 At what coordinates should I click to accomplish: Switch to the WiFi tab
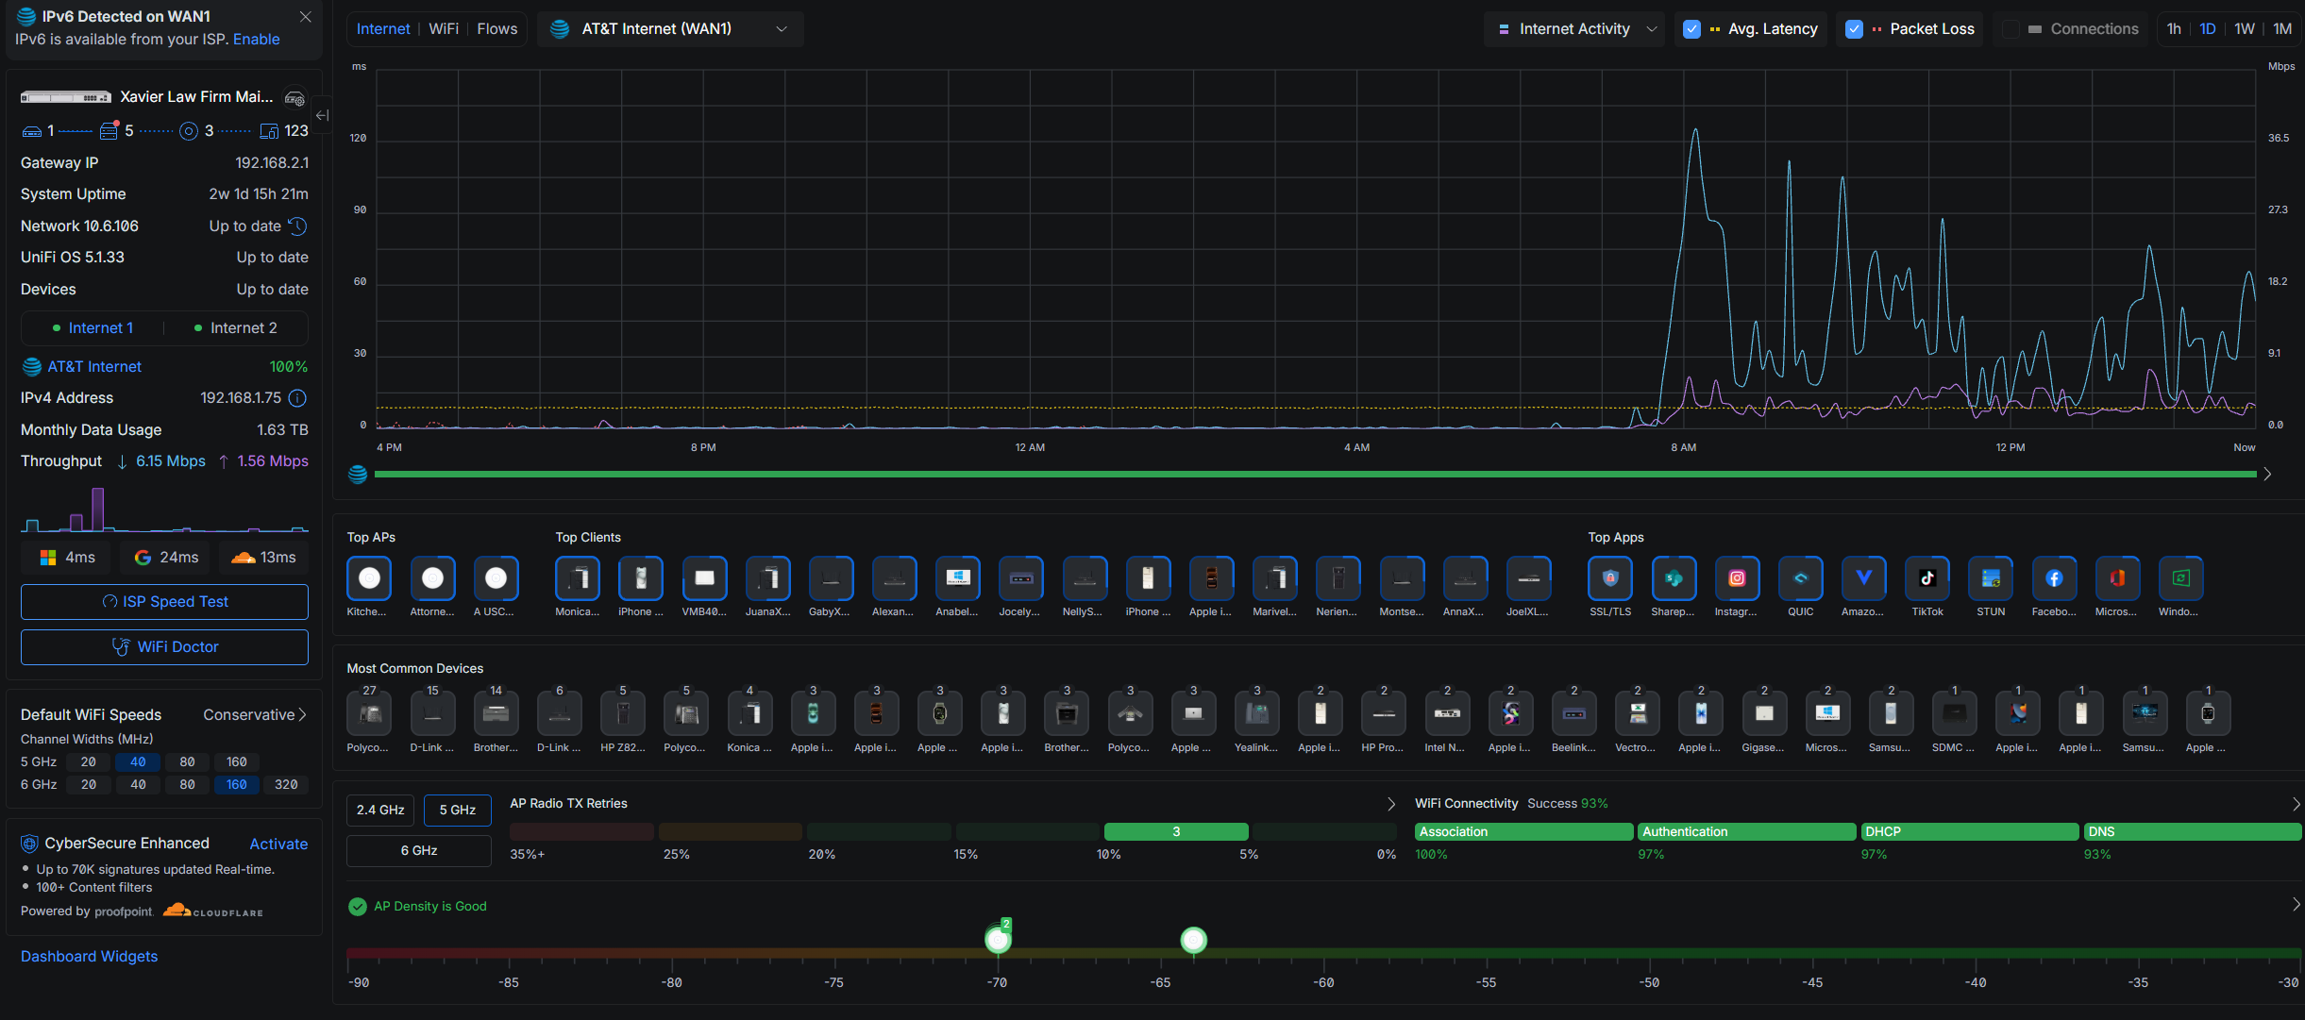(x=444, y=29)
